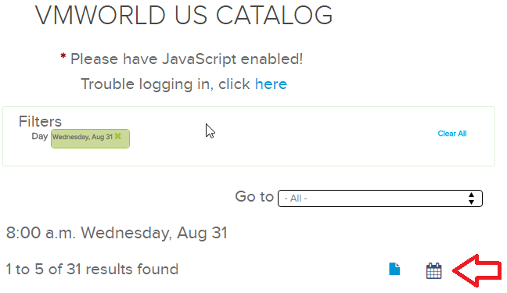Click the Clear All link
Image resolution: width=507 pixels, height=293 pixels.
(452, 134)
